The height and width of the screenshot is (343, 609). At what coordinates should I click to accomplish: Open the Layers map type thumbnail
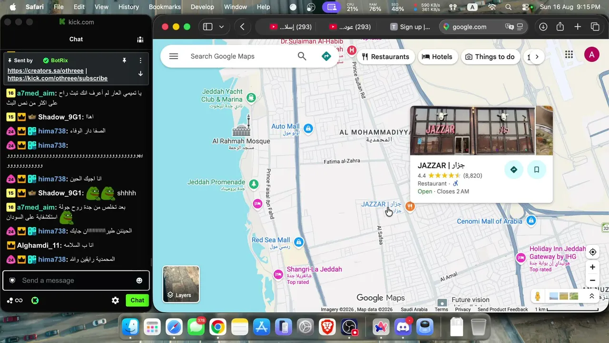tap(181, 284)
